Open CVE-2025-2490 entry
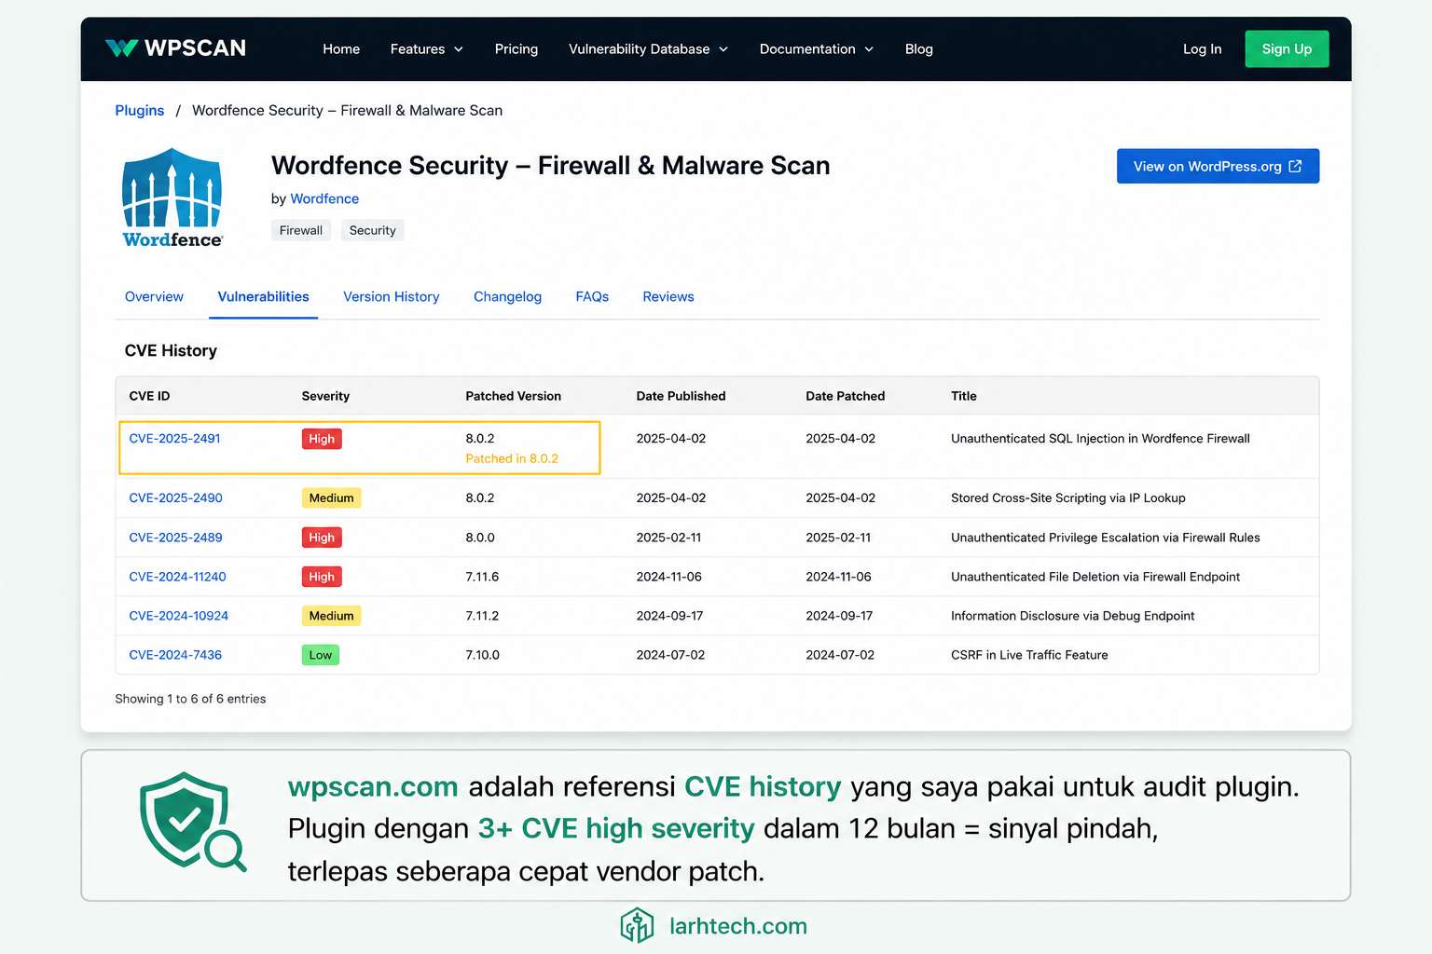This screenshot has height=954, width=1432. (x=175, y=497)
